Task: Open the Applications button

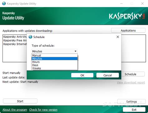Action: [128, 30]
